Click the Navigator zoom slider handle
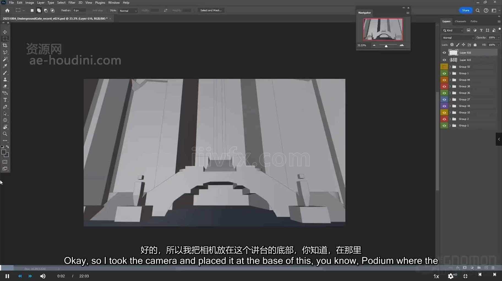The image size is (502, 281). tap(386, 46)
